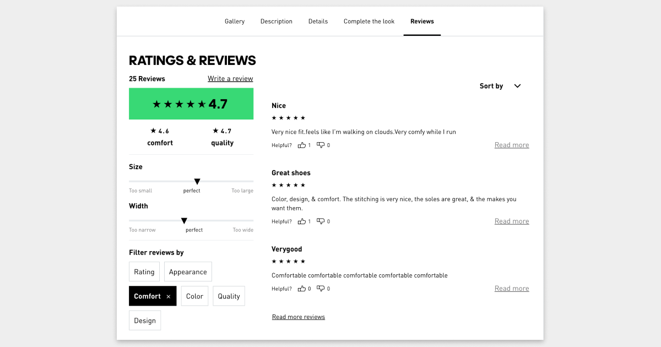Mark "Verygood" review as helpful

click(x=302, y=289)
